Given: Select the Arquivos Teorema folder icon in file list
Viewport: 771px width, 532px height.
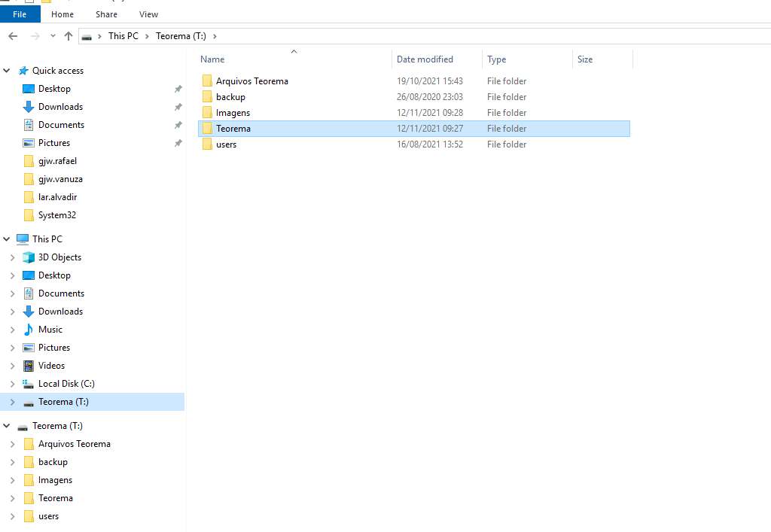Looking at the screenshot, I should pyautogui.click(x=208, y=81).
